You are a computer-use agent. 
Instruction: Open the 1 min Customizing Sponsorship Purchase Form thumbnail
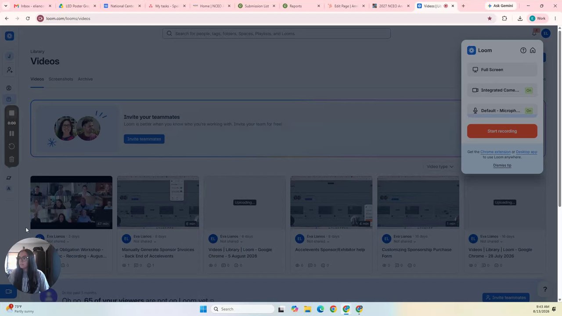tap(418, 202)
